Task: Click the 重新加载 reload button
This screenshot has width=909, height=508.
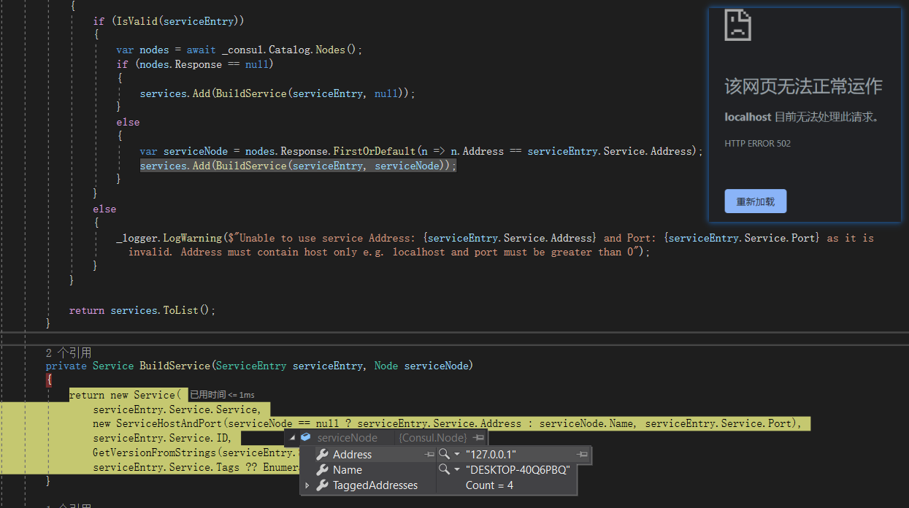Action: (756, 201)
